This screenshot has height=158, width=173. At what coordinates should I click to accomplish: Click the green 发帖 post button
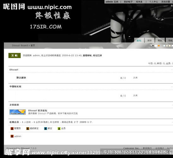[14, 55]
